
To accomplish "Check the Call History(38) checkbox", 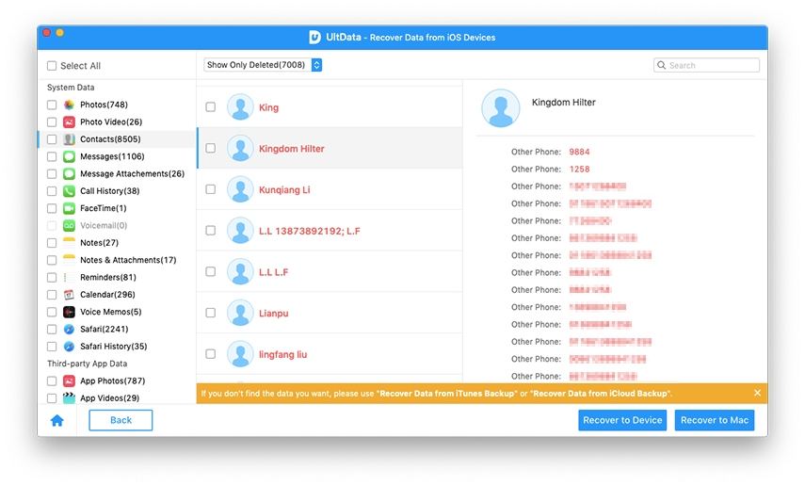I will [x=52, y=191].
